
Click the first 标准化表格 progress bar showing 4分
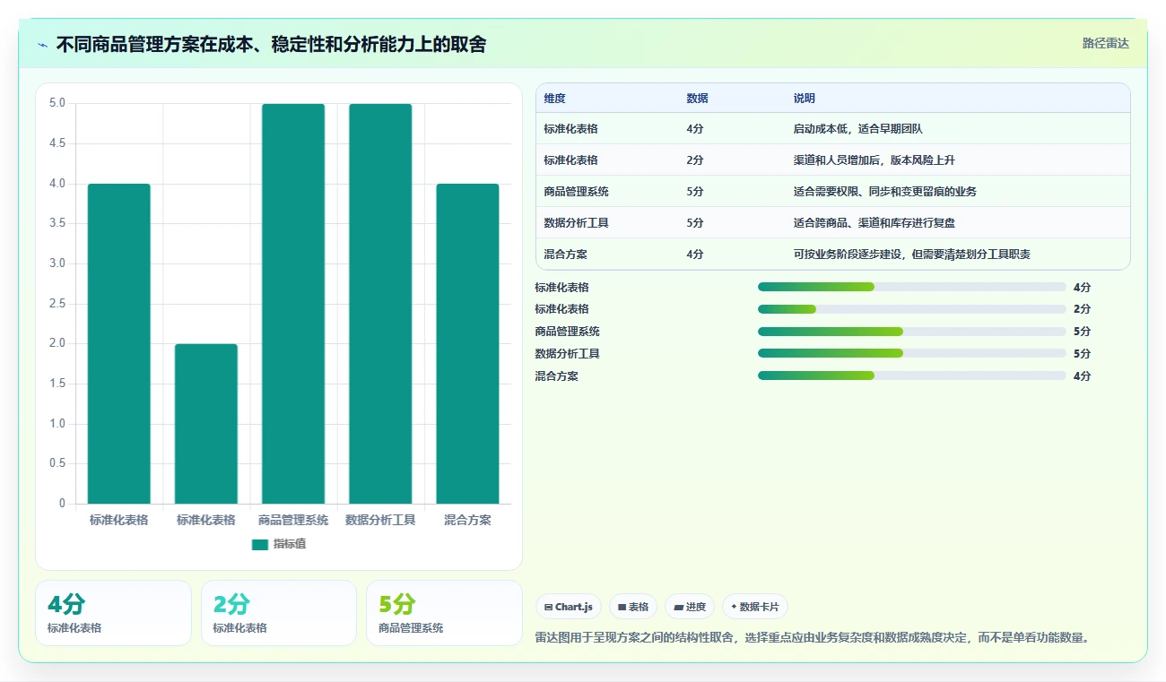click(x=912, y=287)
